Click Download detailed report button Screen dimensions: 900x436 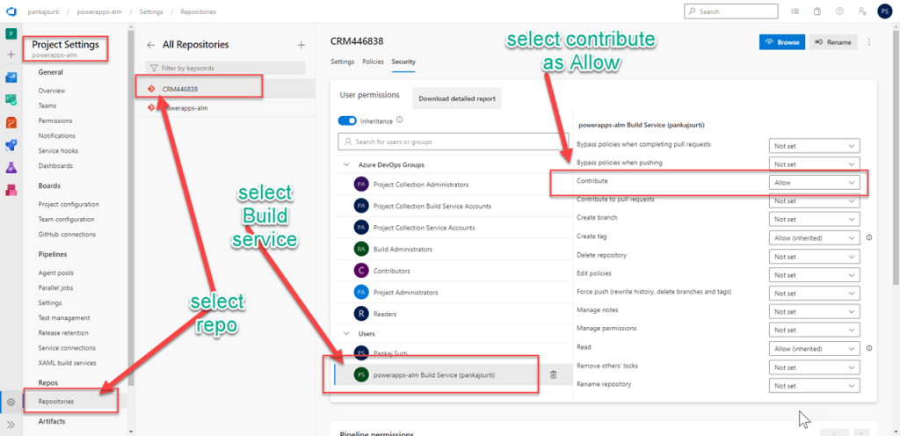pyautogui.click(x=457, y=98)
